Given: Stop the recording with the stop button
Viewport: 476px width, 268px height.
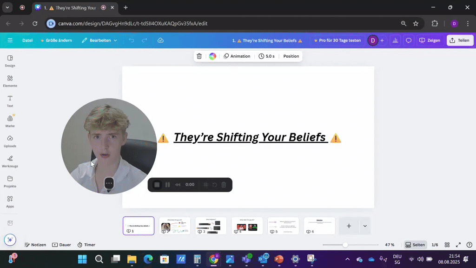Looking at the screenshot, I should (x=157, y=185).
